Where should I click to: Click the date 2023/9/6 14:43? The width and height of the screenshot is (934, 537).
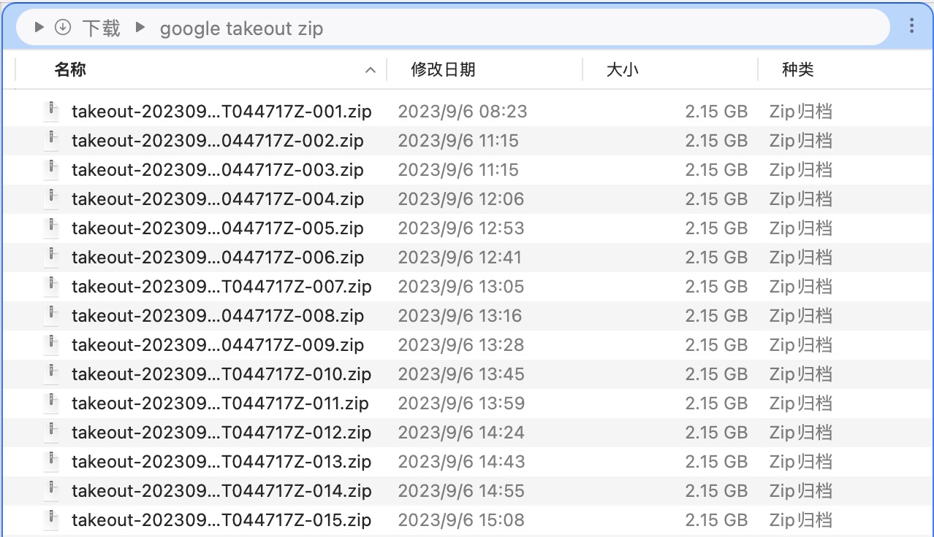[460, 462]
